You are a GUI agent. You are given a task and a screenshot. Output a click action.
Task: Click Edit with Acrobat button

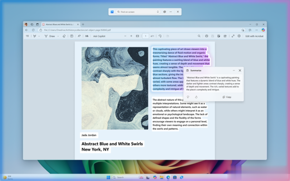(x=253, y=36)
